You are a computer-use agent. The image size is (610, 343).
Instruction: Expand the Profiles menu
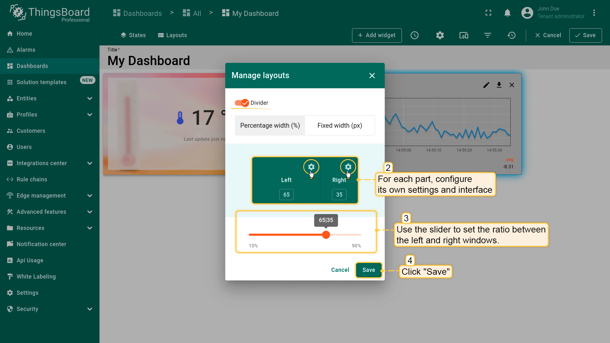[x=50, y=115]
